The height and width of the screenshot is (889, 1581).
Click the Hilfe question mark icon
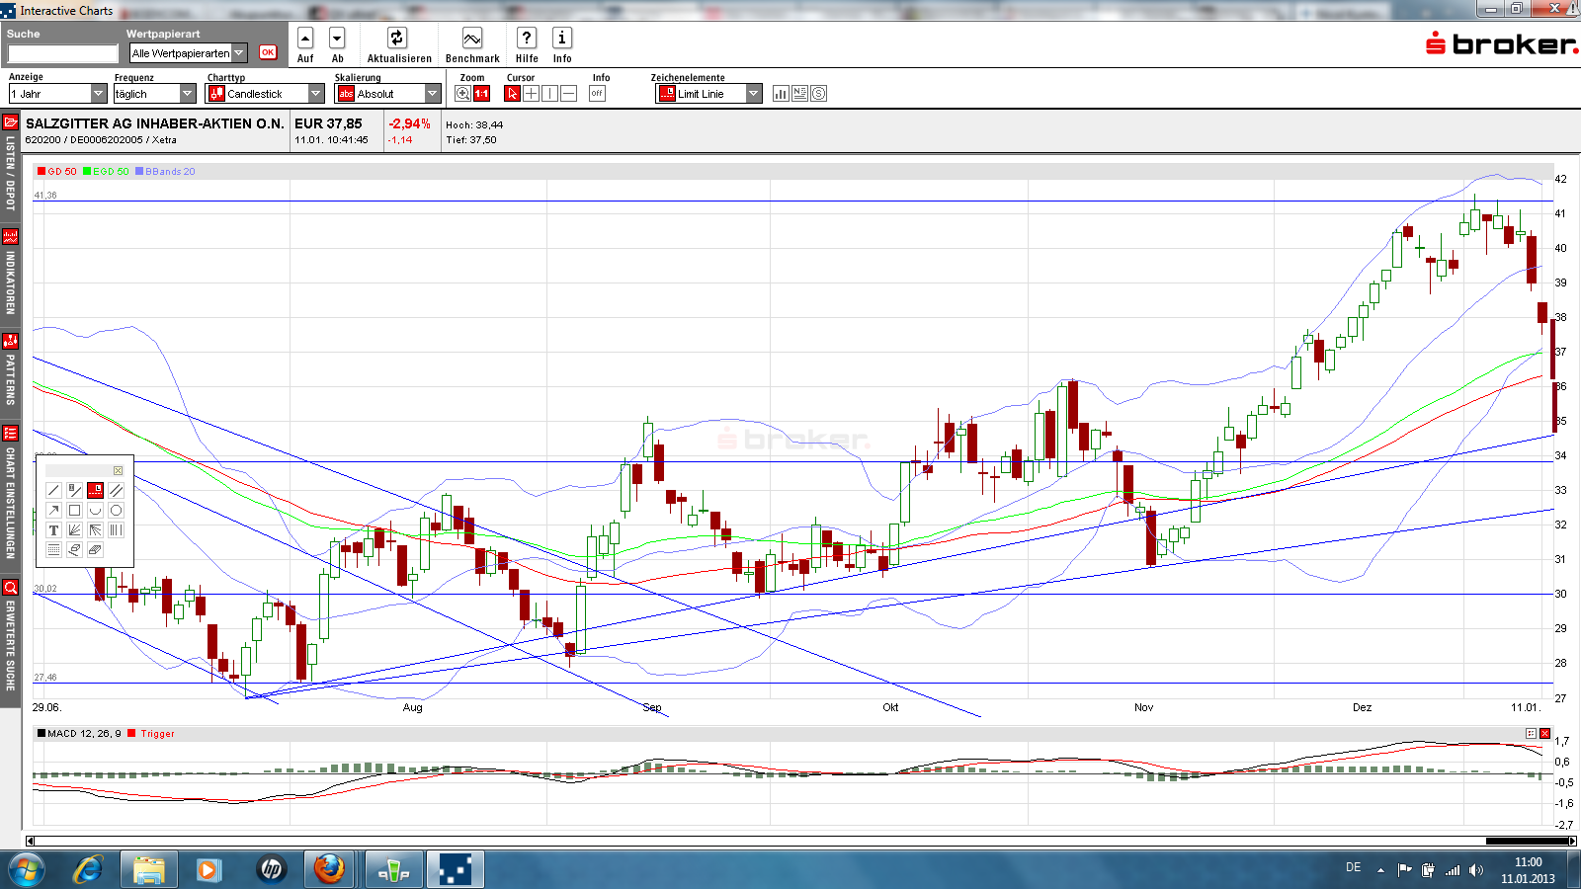[527, 39]
